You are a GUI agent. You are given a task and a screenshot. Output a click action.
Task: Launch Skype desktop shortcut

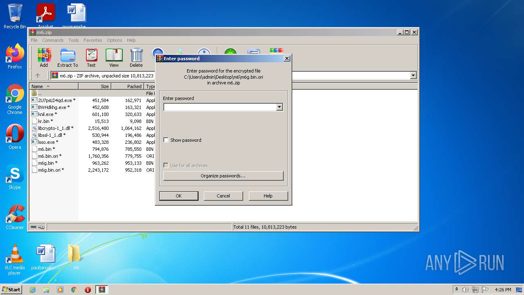coord(15,177)
